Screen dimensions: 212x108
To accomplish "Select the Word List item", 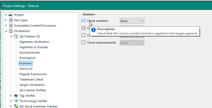I will pyautogui.click(x=26, y=69).
